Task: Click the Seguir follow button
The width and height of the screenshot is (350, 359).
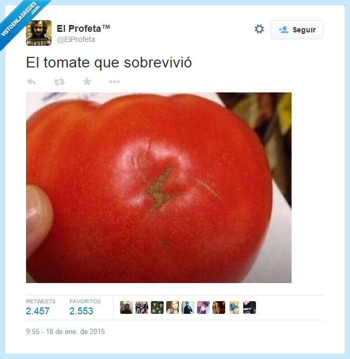Action: point(297,30)
